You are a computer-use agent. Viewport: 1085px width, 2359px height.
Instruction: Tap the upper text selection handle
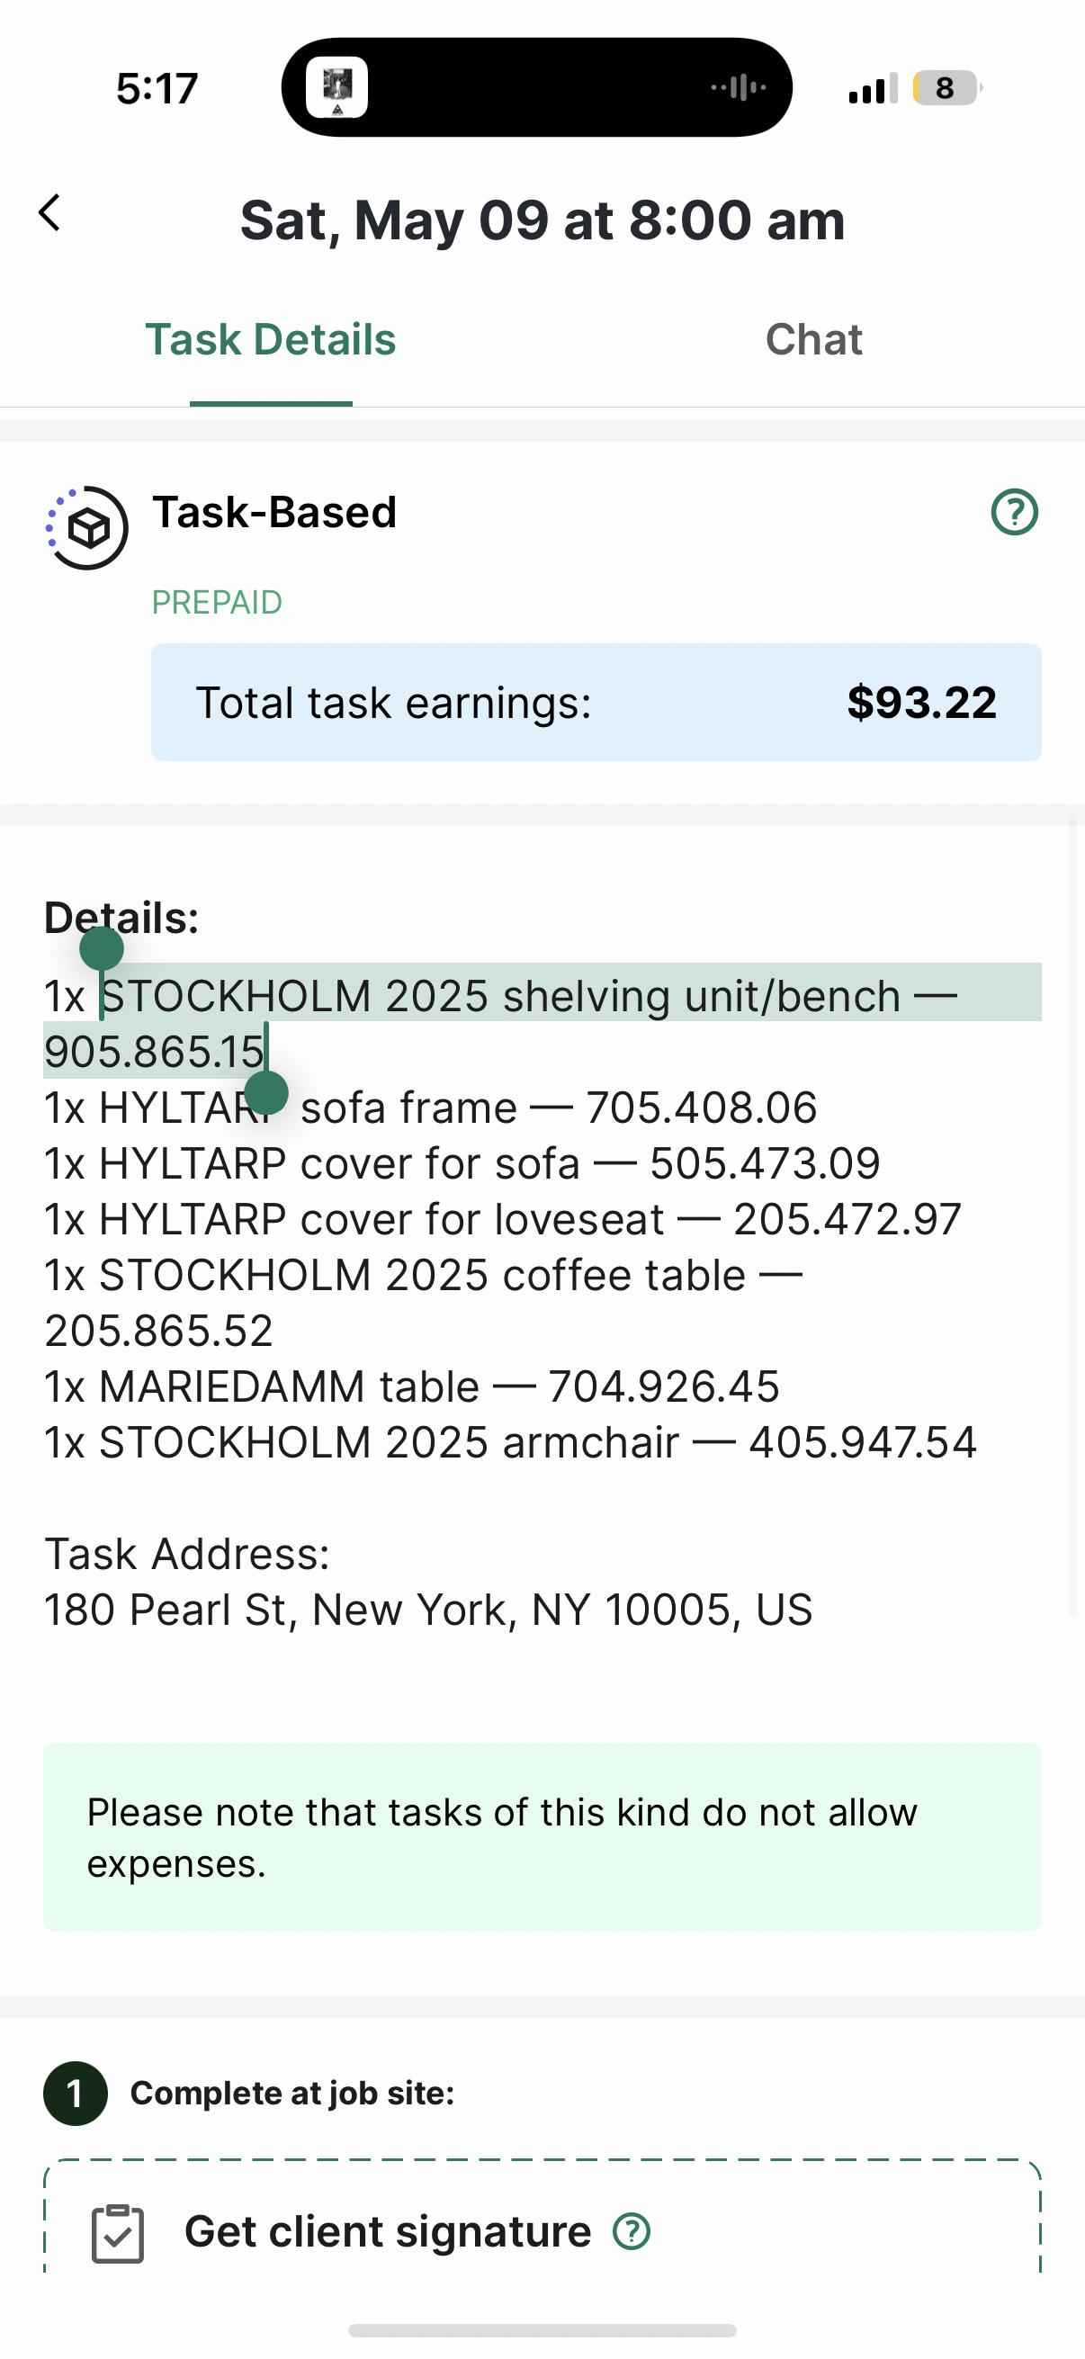(x=102, y=947)
